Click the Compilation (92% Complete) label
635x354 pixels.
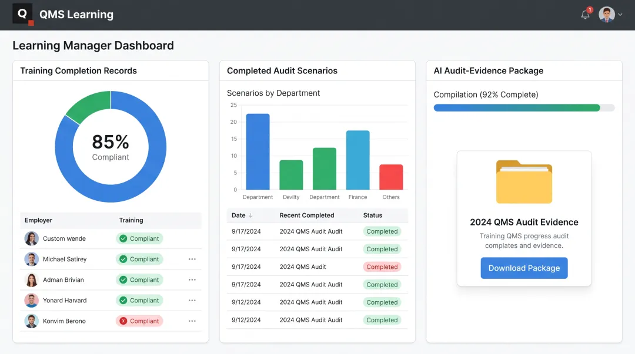click(486, 95)
